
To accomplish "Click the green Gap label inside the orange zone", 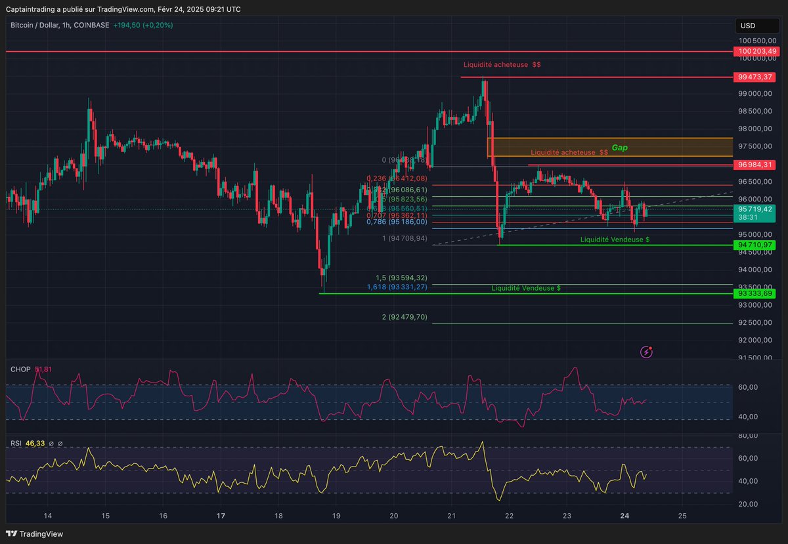I will point(619,148).
